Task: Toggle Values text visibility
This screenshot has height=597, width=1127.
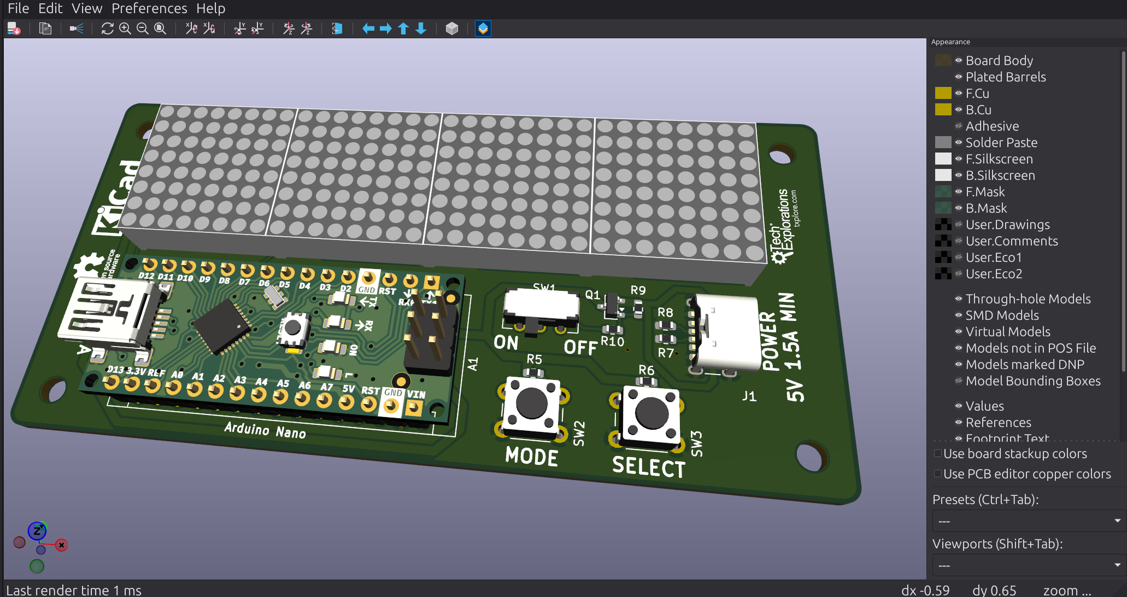Action: 958,406
